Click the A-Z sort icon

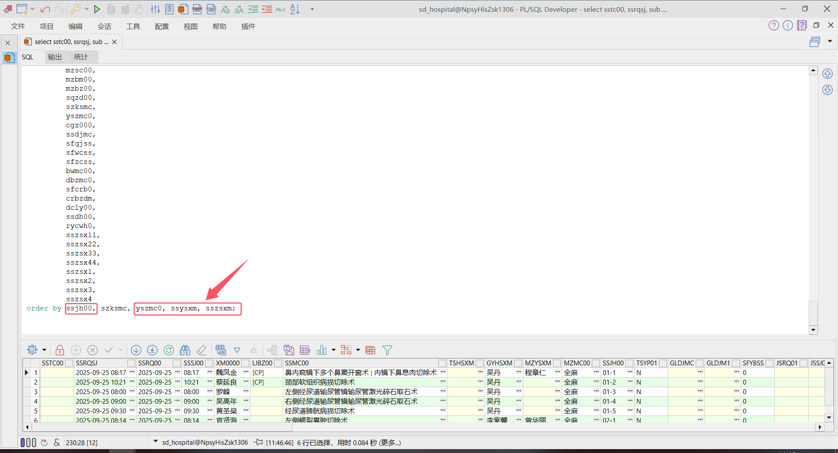(x=295, y=9)
